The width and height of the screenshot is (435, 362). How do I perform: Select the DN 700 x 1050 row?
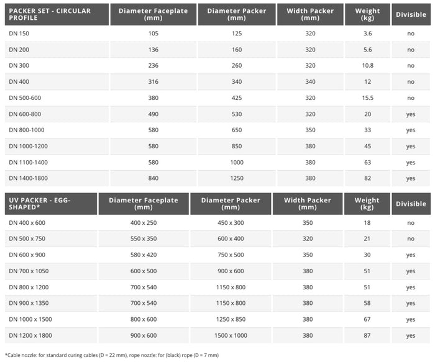pyautogui.click(x=217, y=271)
